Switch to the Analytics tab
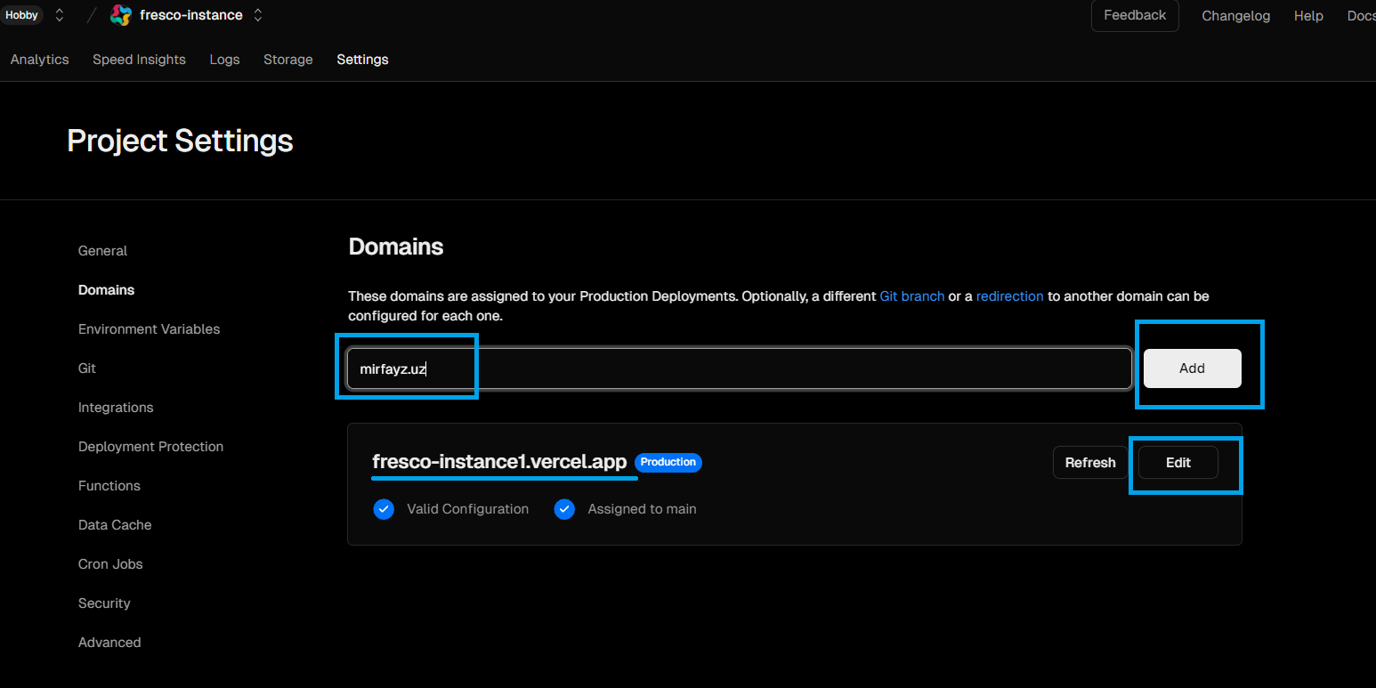1376x688 pixels. [39, 60]
